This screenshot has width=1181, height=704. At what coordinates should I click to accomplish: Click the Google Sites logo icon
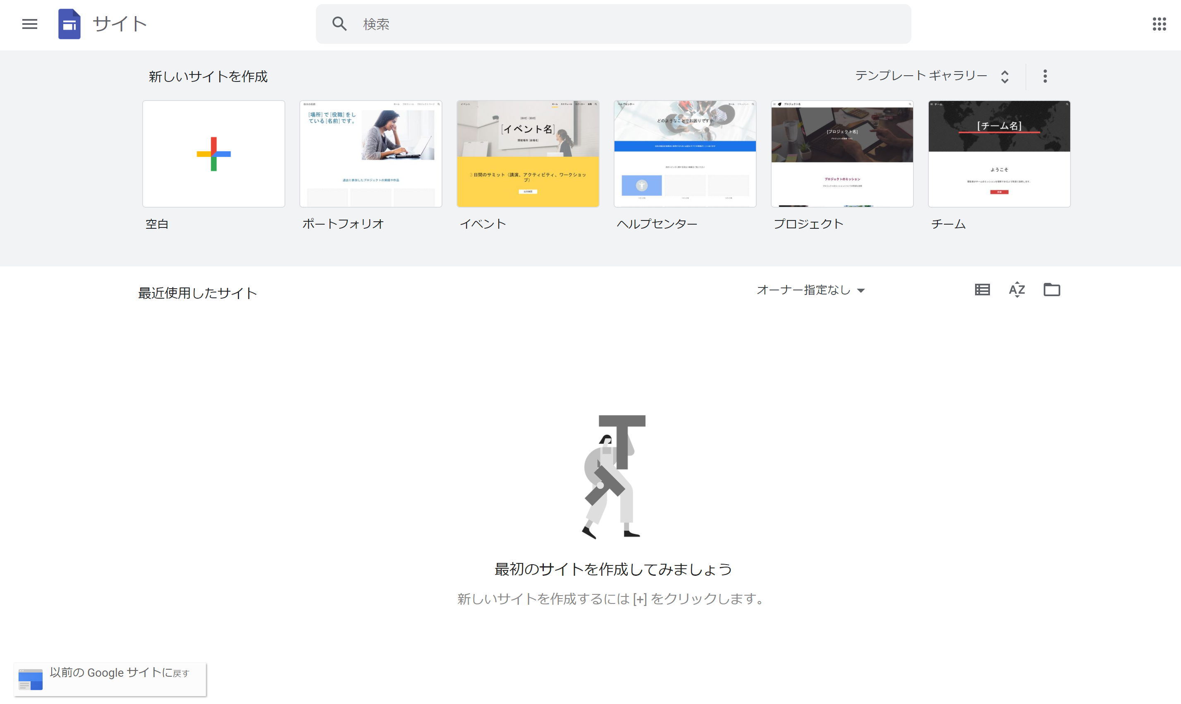click(69, 24)
